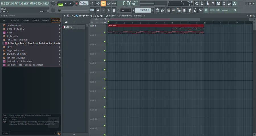Viewport: 256px width, 136px height.
Task: Toggle the Track 1 mute LED
Action: click(x=104, y=32)
